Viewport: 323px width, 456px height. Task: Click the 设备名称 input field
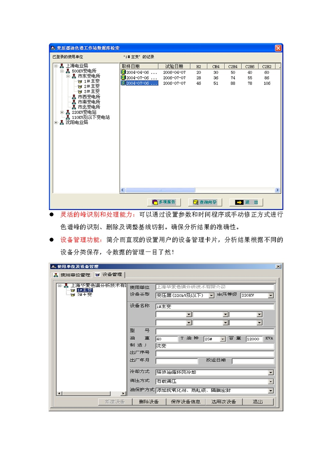(214, 307)
